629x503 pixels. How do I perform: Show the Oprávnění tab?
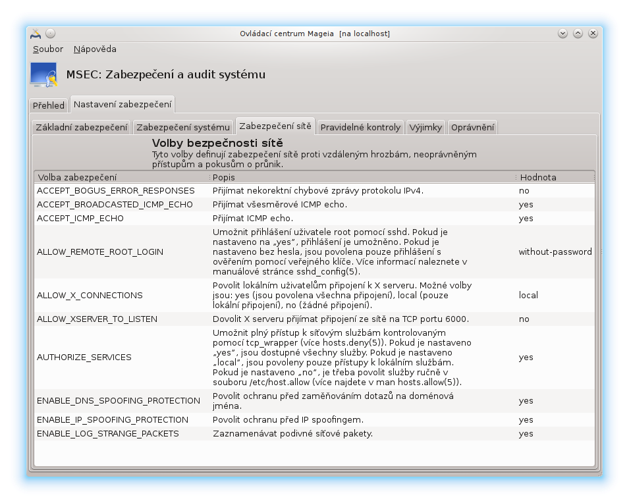(x=472, y=127)
